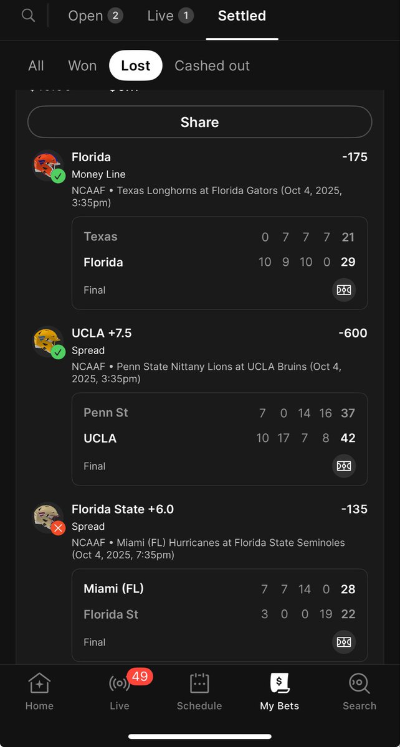Select the Settled tab
400x747 pixels.
coord(242,16)
